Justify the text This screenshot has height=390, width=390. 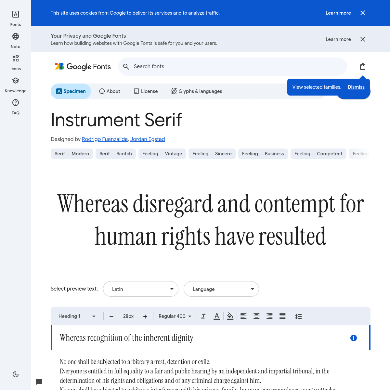282,316
